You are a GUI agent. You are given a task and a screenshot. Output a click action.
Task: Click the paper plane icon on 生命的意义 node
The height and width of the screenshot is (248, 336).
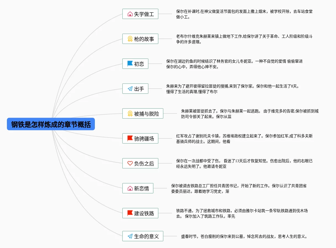pyautogui.click(x=130, y=236)
